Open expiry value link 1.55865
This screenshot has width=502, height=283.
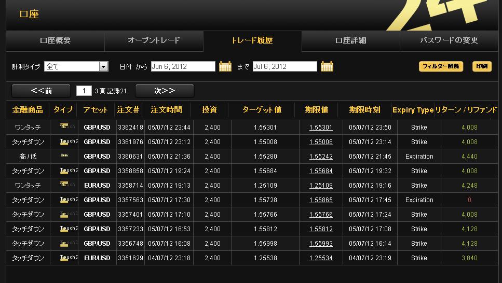[321, 200]
